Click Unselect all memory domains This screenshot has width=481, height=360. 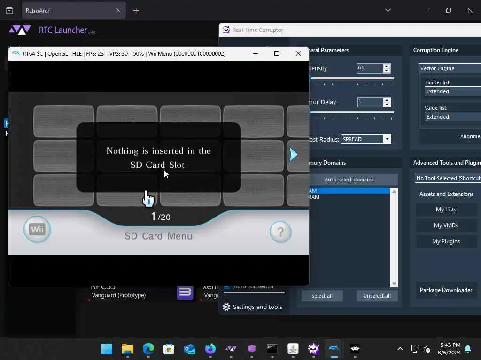click(377, 296)
